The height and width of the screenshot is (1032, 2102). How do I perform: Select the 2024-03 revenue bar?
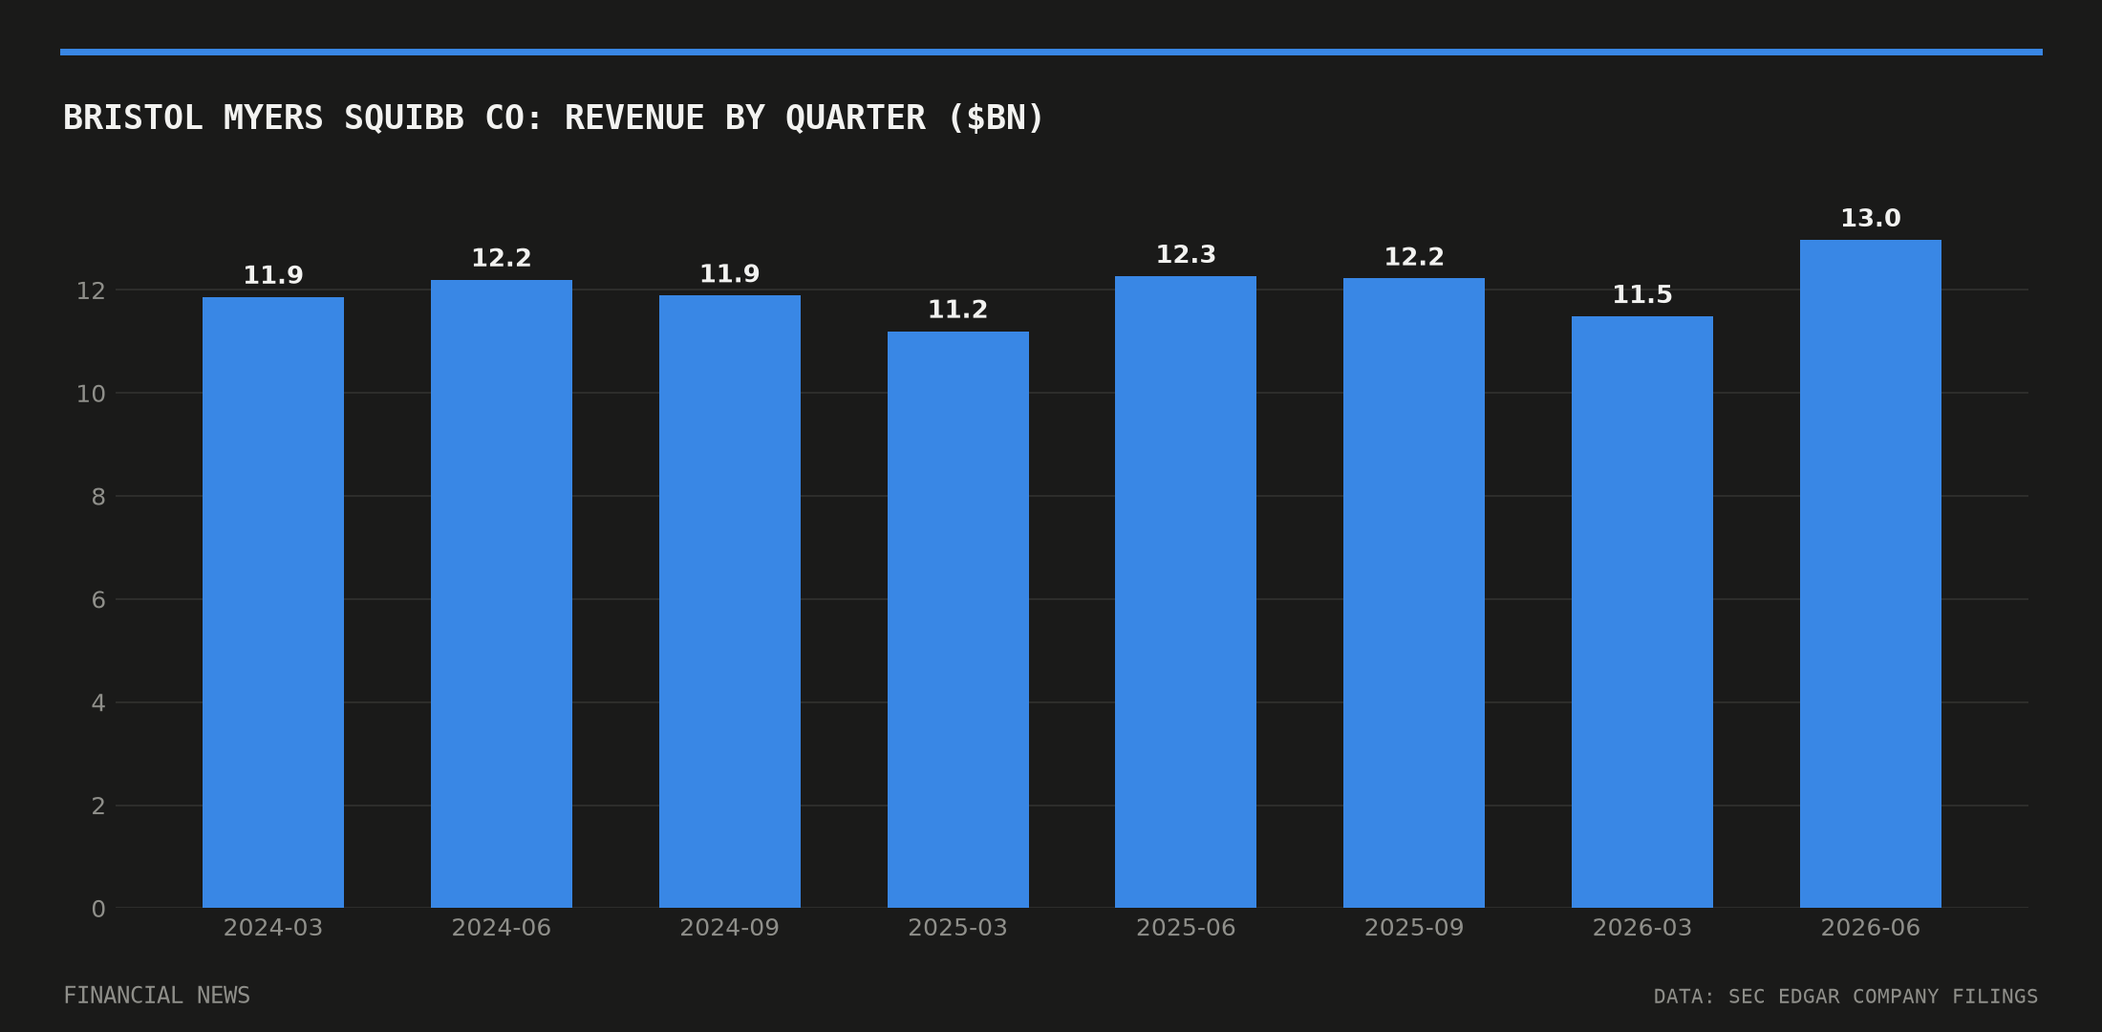[x=273, y=602]
